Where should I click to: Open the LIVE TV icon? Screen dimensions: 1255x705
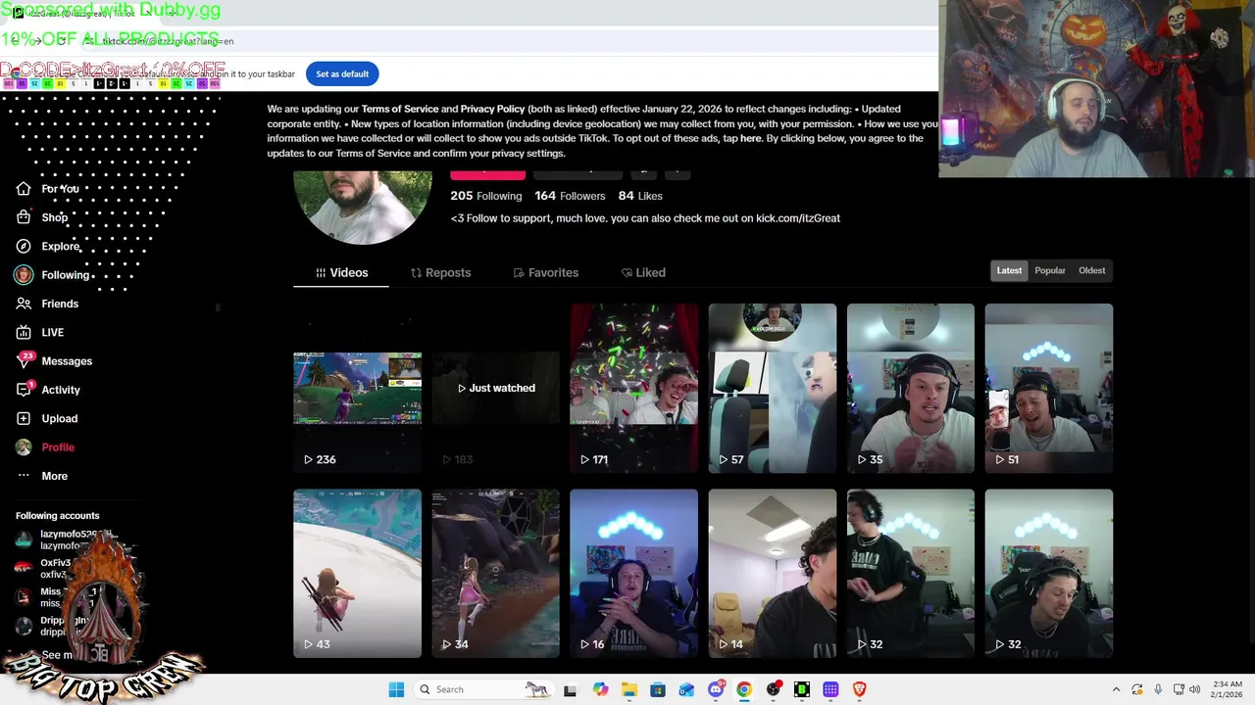24,332
